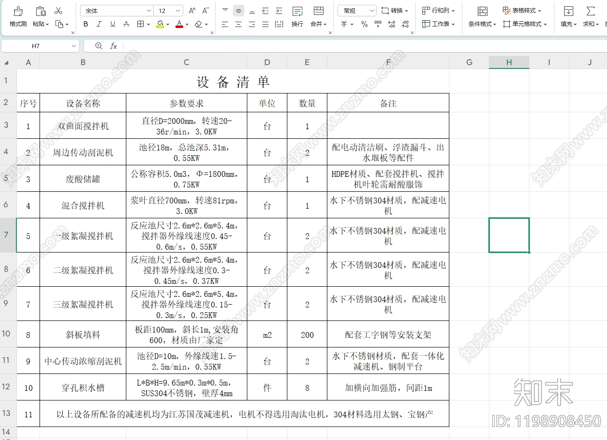Click the formula bar input area
Image resolution: width=607 pixels, height=440 pixels.
point(364,46)
